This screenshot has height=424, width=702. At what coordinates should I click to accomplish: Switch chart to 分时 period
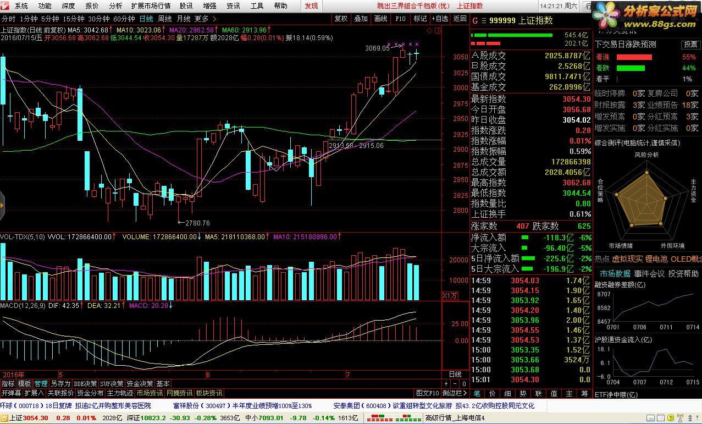click(9, 19)
